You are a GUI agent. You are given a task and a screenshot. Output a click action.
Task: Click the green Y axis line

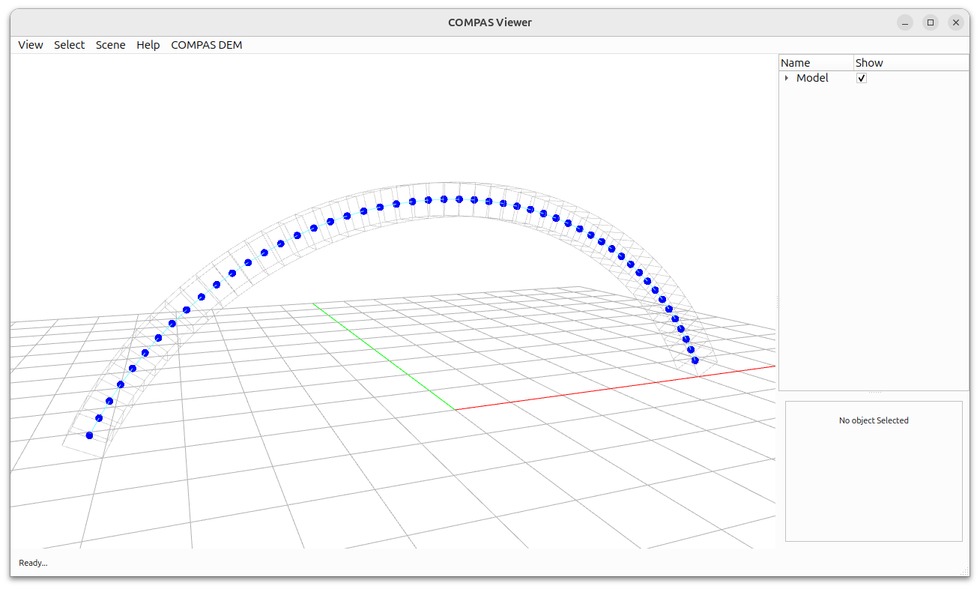click(384, 357)
